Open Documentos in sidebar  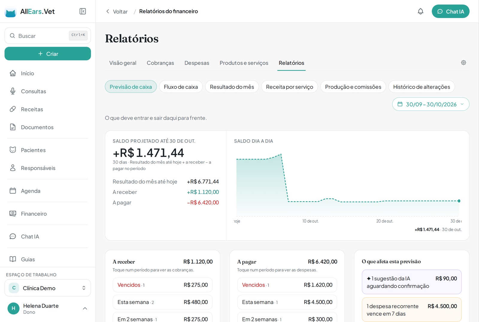(x=48, y=127)
